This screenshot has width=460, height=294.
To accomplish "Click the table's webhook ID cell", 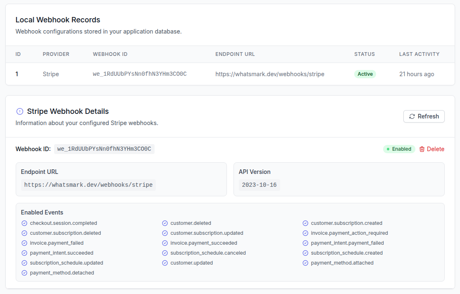I will tap(140, 74).
